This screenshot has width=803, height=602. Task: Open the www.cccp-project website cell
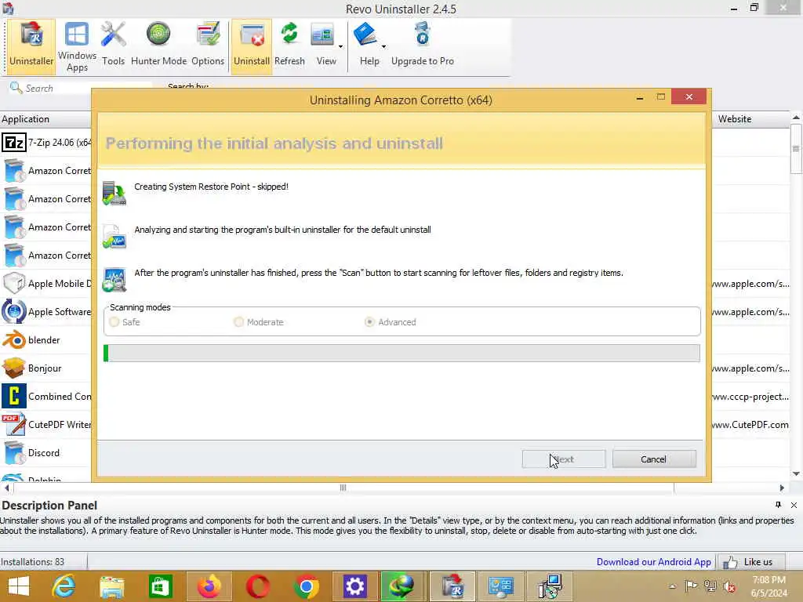pos(750,396)
